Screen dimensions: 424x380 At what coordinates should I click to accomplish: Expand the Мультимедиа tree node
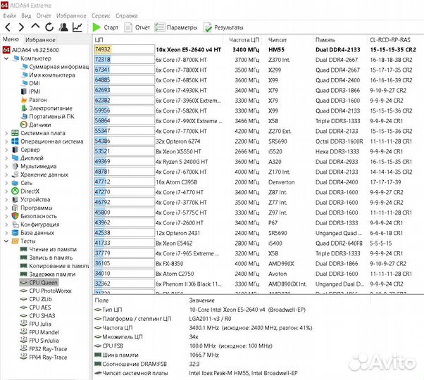(x=6, y=166)
